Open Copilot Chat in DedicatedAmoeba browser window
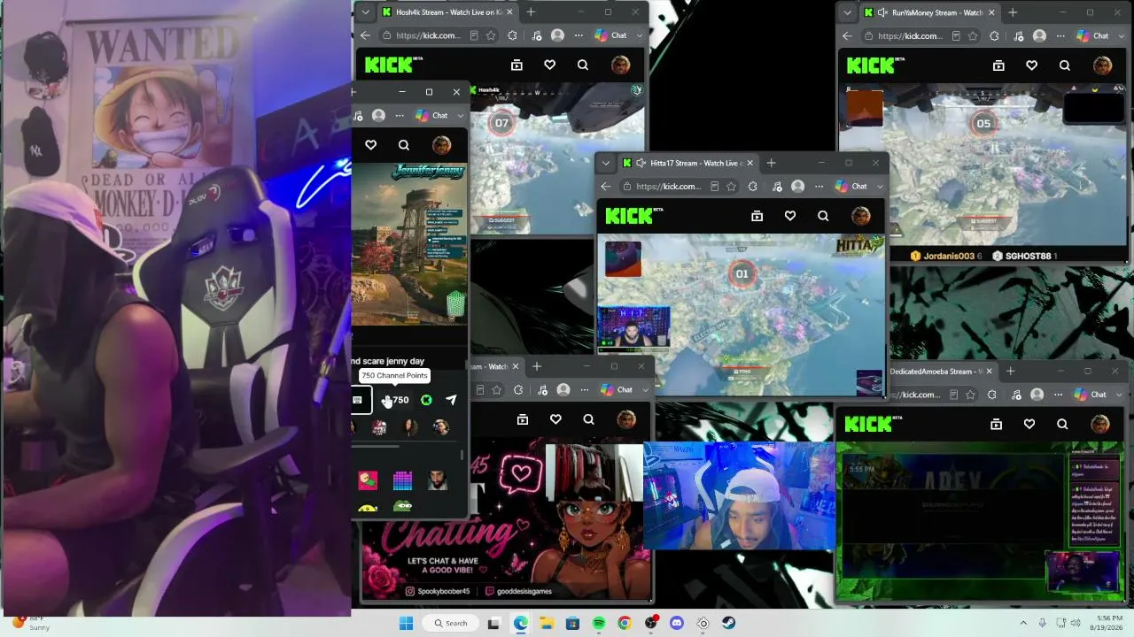 [1091, 395]
